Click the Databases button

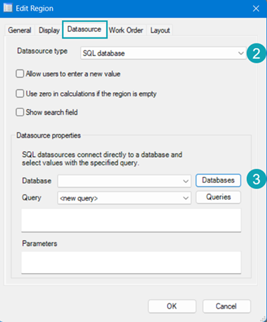tap(218, 180)
